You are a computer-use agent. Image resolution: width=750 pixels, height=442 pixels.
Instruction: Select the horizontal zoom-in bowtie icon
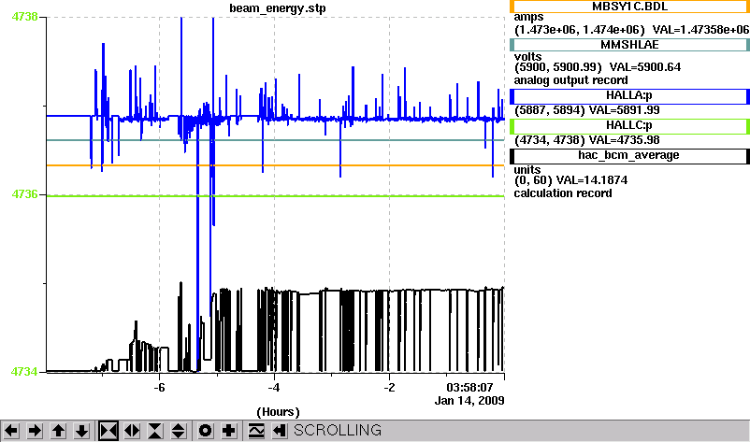108,431
